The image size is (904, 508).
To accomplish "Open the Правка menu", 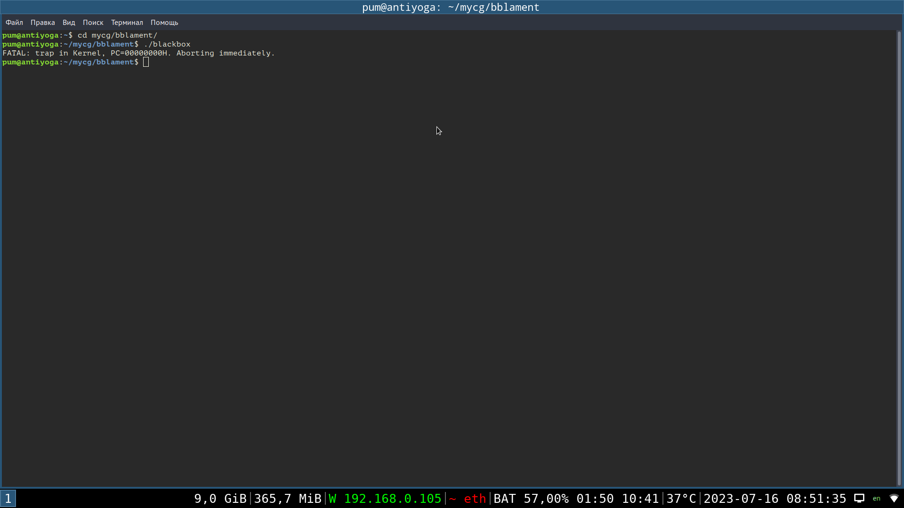I will (42, 23).
